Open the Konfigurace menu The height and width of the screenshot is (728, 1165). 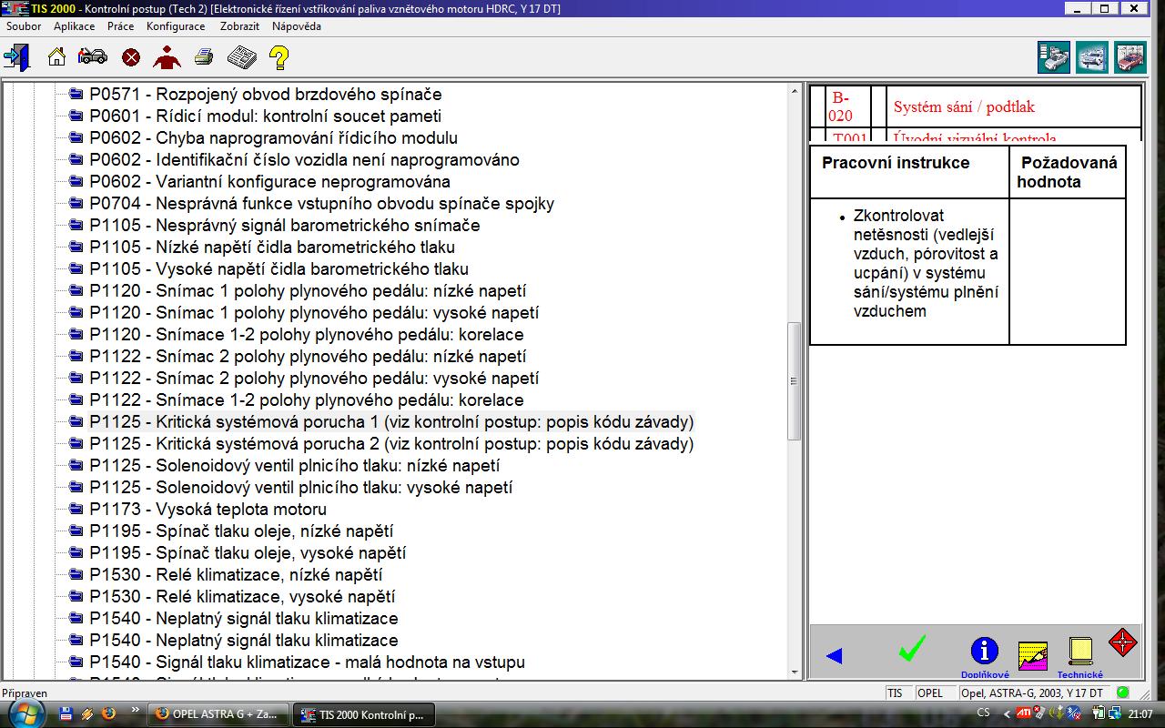(176, 26)
